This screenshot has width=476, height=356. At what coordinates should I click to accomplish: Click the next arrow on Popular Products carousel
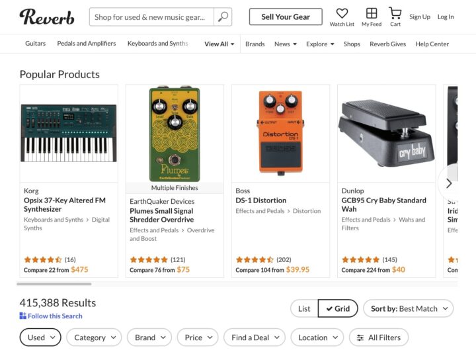(x=449, y=183)
